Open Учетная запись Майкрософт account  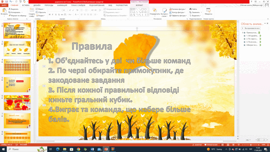click(252, 5)
